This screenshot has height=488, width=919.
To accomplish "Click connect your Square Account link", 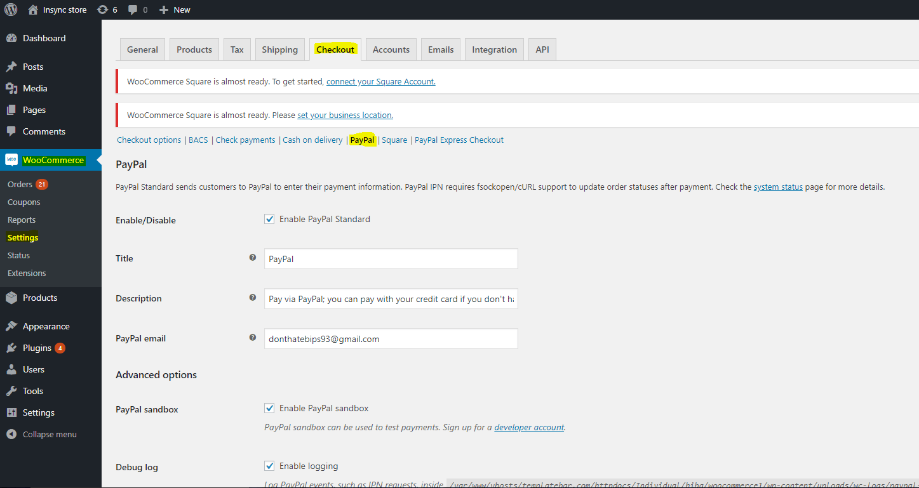I will click(381, 81).
